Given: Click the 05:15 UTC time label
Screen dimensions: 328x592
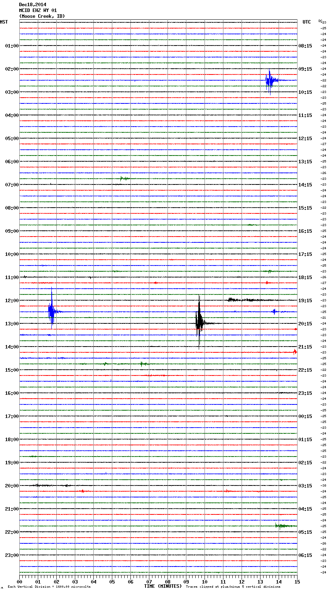Looking at the screenshot, I should coord(305,532).
